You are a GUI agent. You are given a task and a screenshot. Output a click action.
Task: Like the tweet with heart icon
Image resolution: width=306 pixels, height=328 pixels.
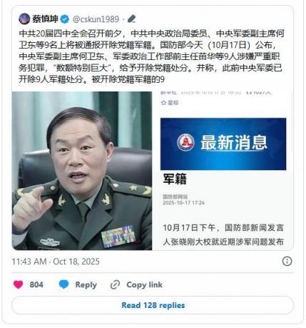pos(18,284)
